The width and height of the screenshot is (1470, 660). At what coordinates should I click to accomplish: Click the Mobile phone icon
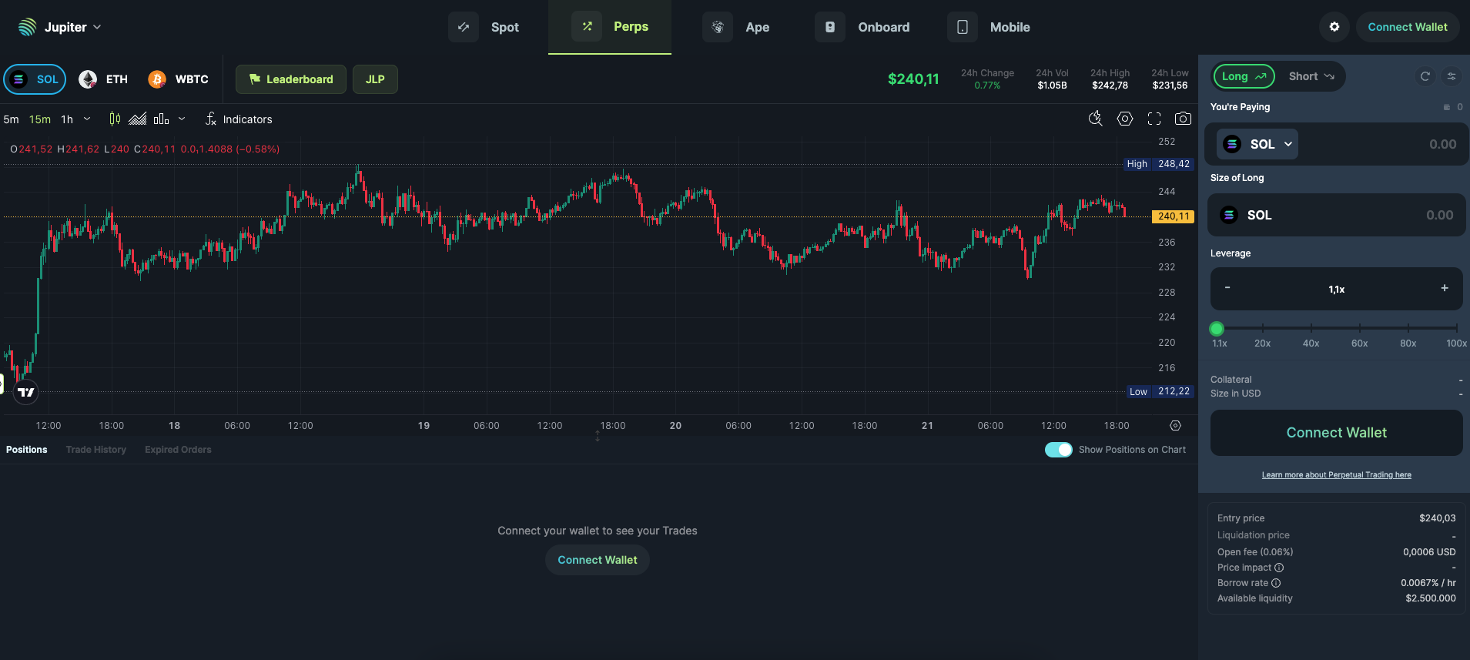point(963,27)
